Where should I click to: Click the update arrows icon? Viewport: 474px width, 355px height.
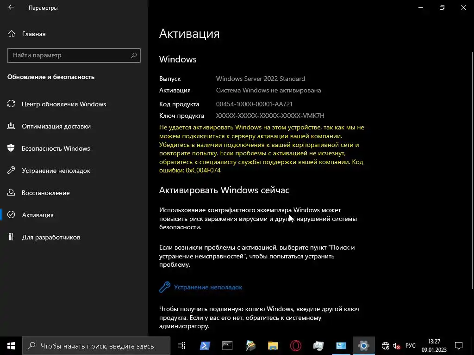(11, 104)
